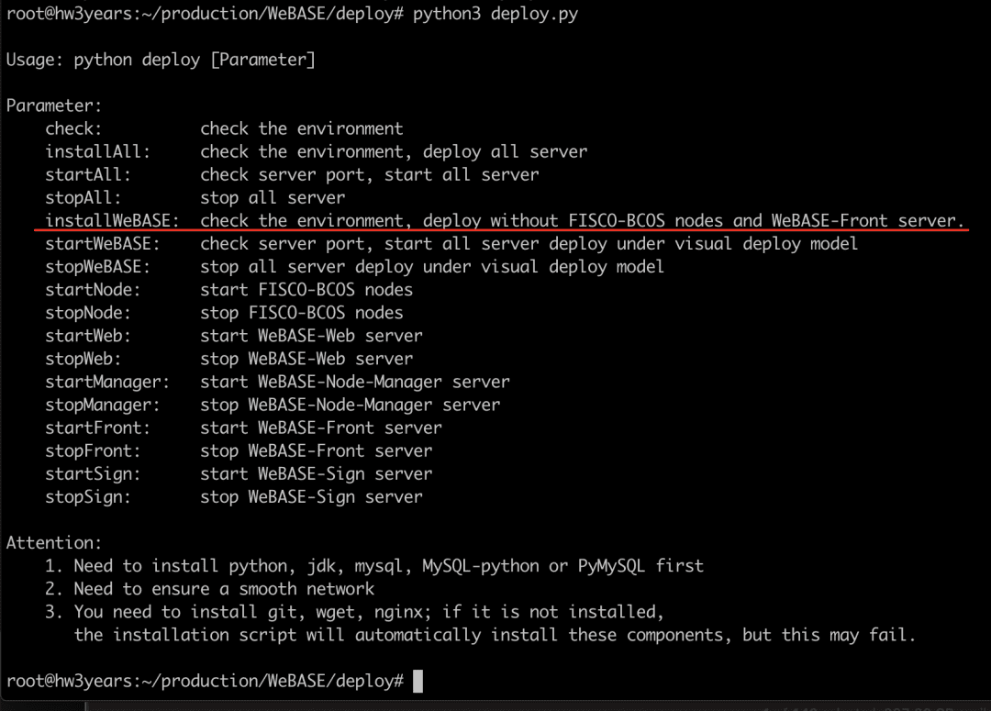Click the 'startNode:' parameter name
The width and height of the screenshot is (991, 711).
click(x=93, y=290)
